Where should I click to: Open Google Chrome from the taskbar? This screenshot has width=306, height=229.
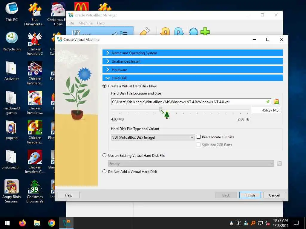pyautogui.click(x=52, y=223)
